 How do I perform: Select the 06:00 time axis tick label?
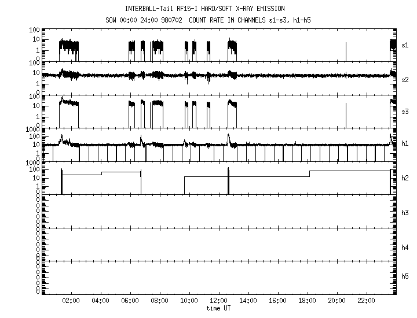[130, 301]
